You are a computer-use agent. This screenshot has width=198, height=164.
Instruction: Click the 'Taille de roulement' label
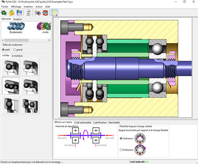12,45
